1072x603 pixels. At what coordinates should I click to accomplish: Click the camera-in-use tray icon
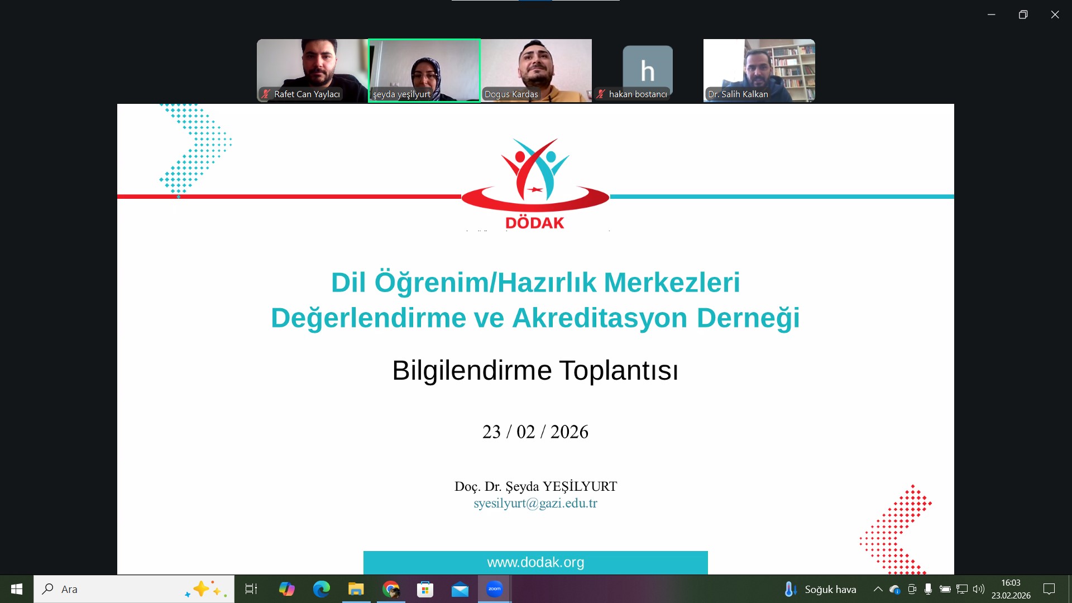click(x=912, y=589)
